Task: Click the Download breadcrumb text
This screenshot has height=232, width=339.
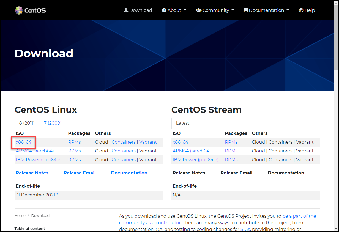Action: (x=40, y=215)
